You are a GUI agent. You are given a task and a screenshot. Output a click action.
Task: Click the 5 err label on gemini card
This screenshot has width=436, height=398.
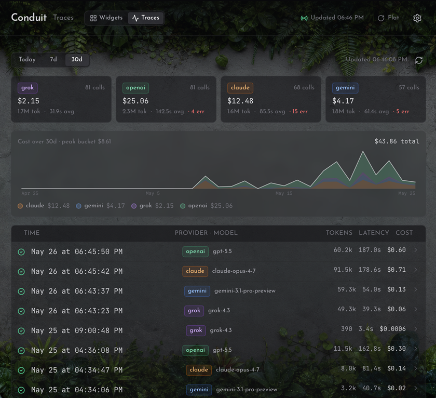pyautogui.click(x=403, y=112)
